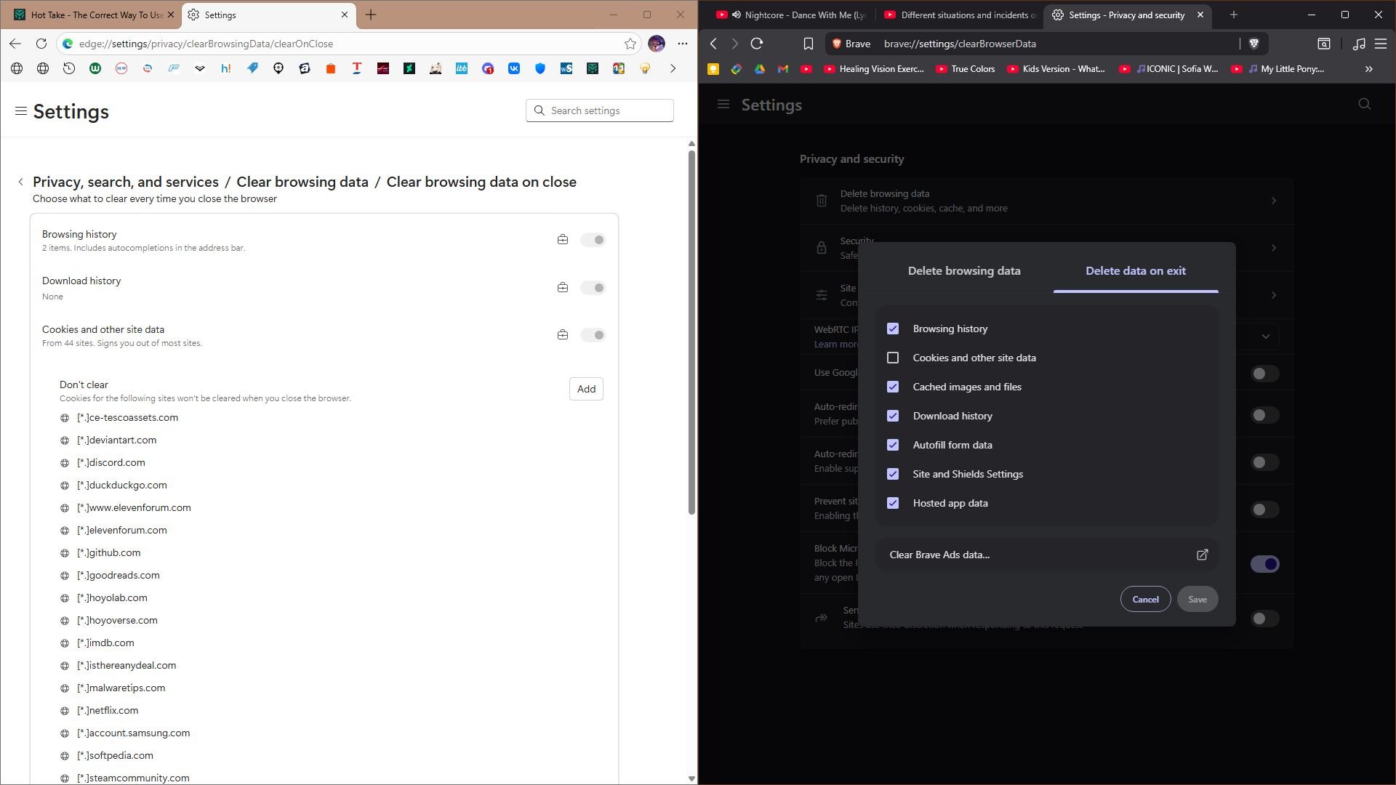Open the WebRTC IP handling dropdown in Brave
The width and height of the screenshot is (1396, 785).
1266,336
